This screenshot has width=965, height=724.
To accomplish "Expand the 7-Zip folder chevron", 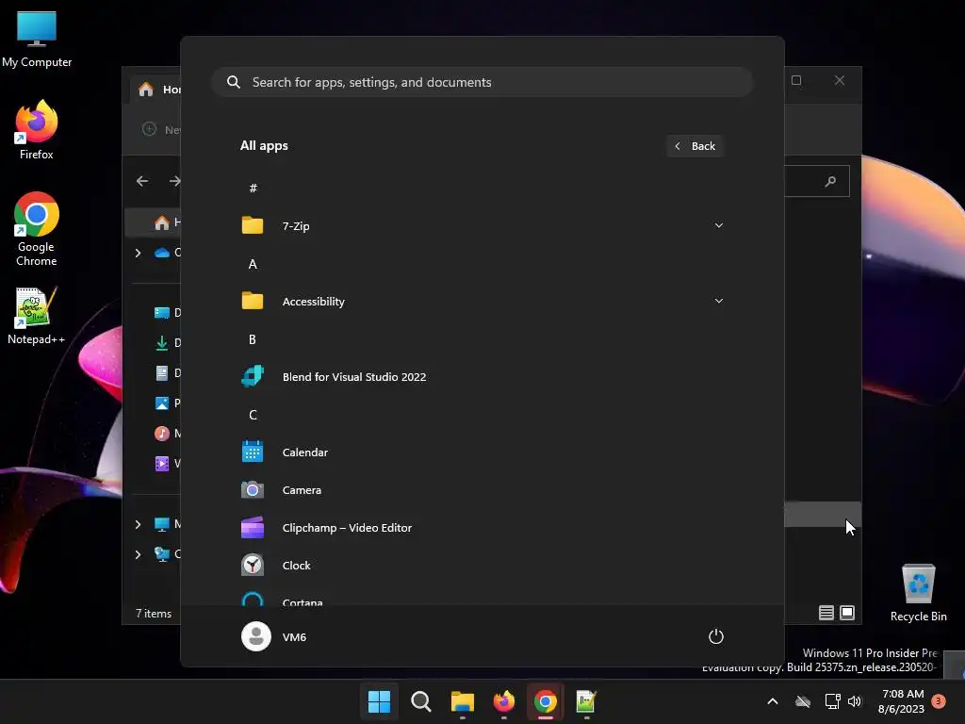I will [x=718, y=225].
